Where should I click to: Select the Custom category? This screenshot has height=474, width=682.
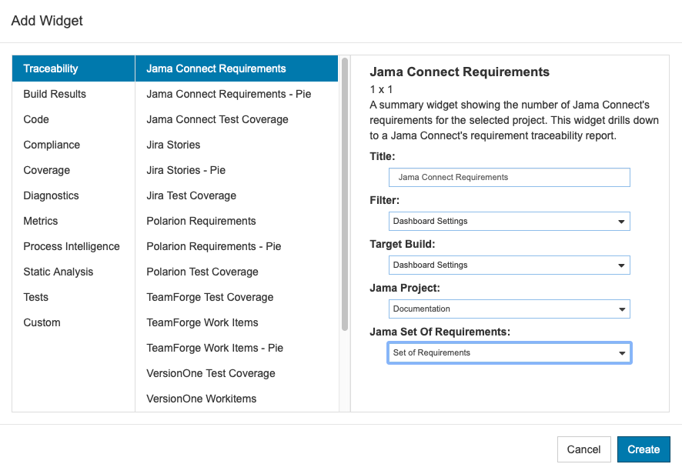73,322
